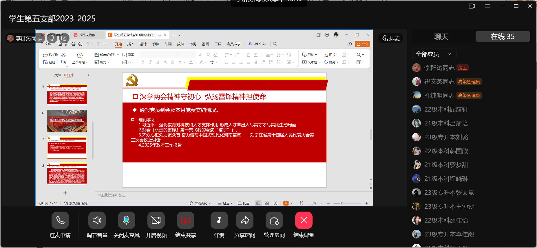Turn off microphone with 关闭麦克风
This screenshot has width=537, height=248.
click(x=127, y=221)
